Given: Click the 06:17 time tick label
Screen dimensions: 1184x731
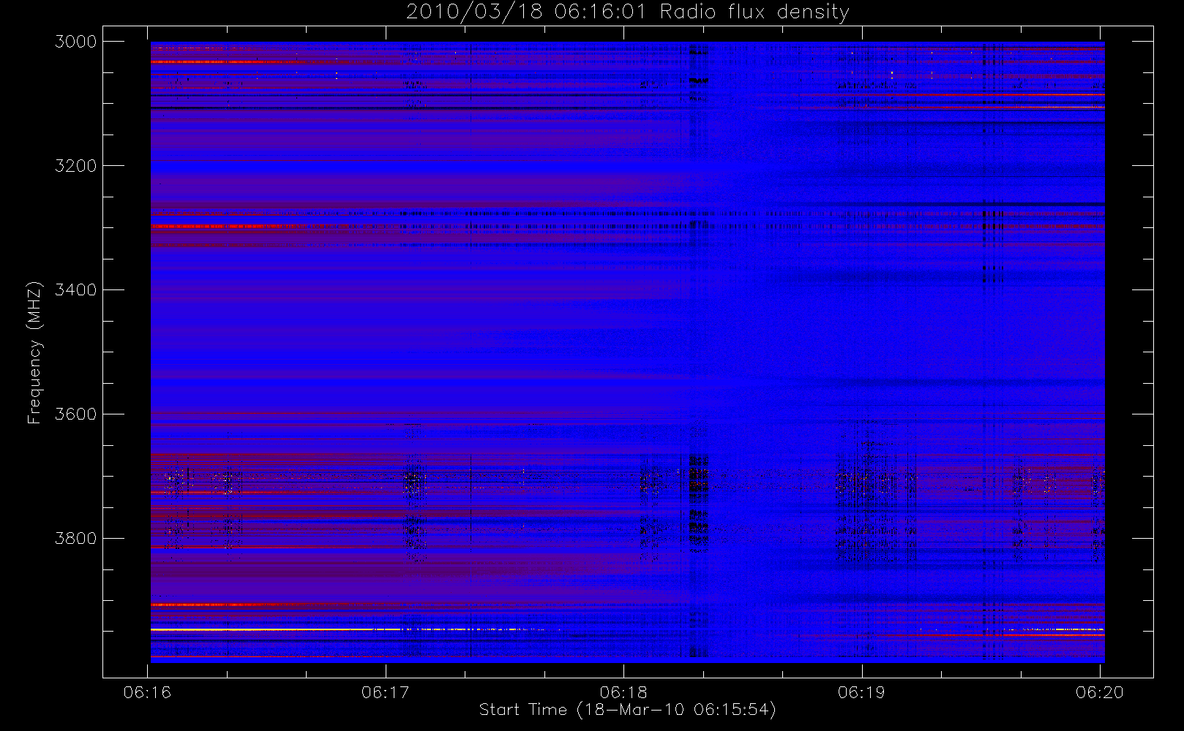Looking at the screenshot, I should pos(385,692).
